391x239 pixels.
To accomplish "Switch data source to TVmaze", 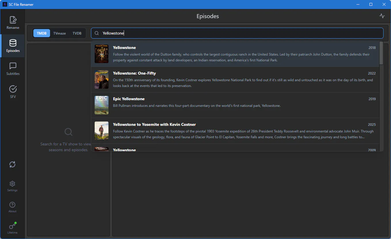I will click(60, 33).
